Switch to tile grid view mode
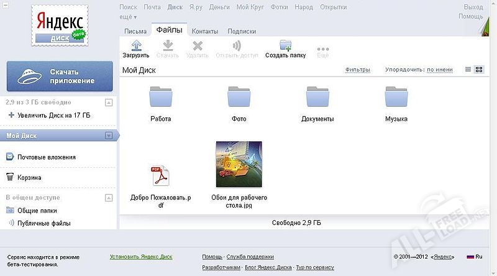The height and width of the screenshot is (276, 497). (x=479, y=70)
